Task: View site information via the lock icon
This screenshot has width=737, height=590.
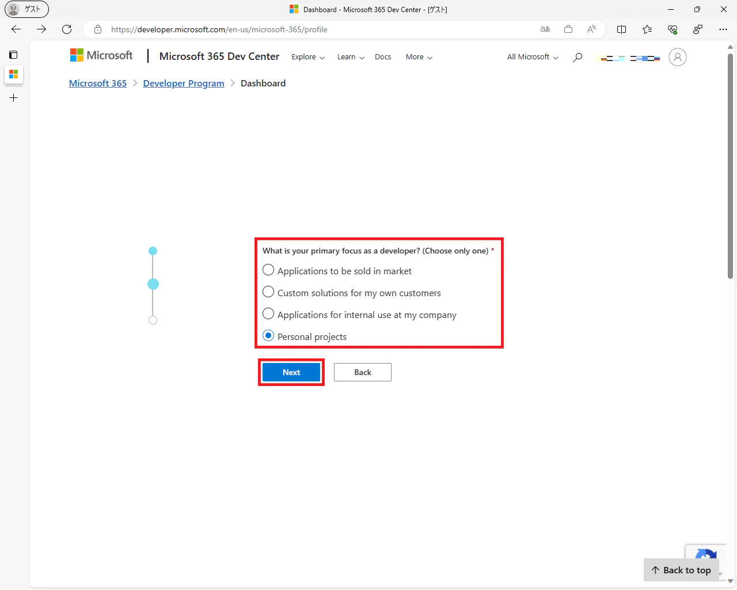Action: [x=98, y=29]
